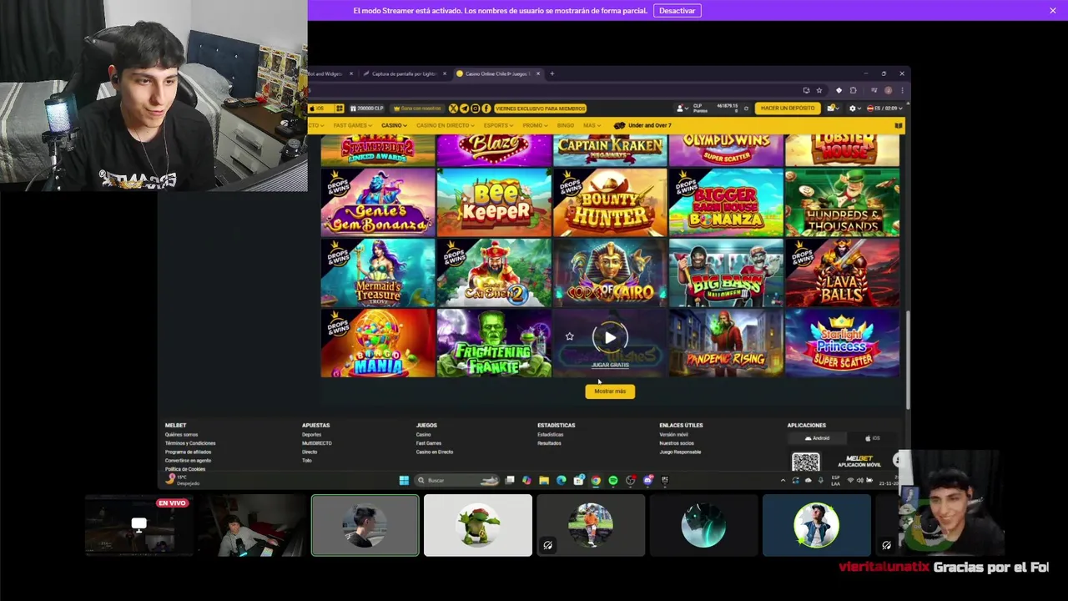The height and width of the screenshot is (601, 1068).
Task: Toggle muted icon on orange-shirt participant tile
Action: 547,545
